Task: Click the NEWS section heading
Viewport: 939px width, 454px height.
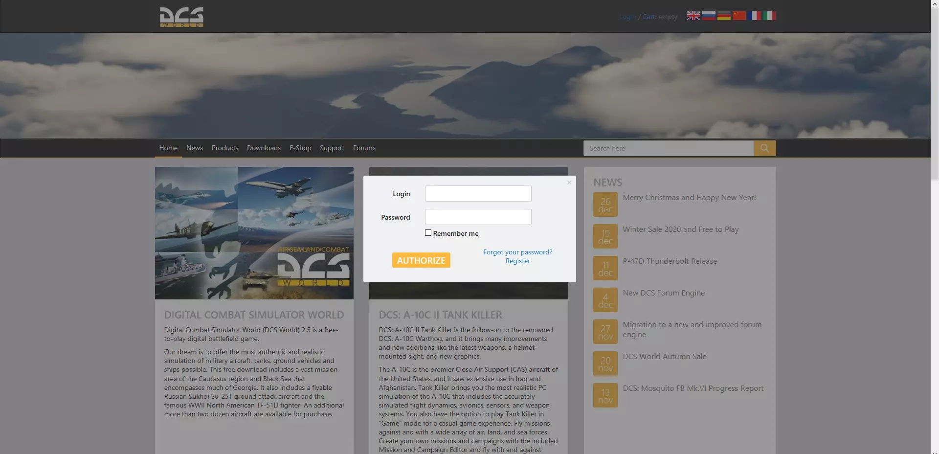Action: 608,182
